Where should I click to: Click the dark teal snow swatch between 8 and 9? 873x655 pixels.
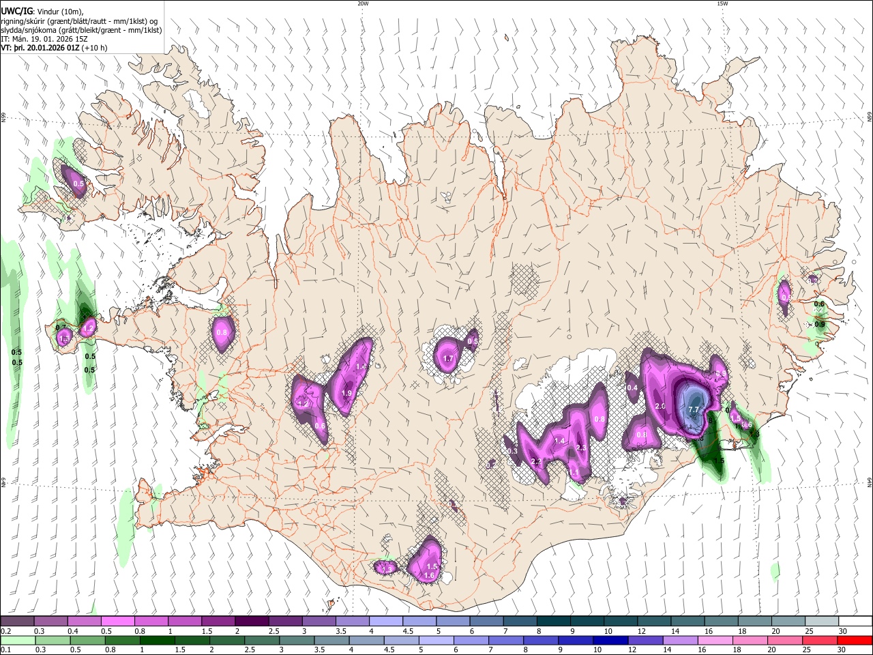[554, 621]
